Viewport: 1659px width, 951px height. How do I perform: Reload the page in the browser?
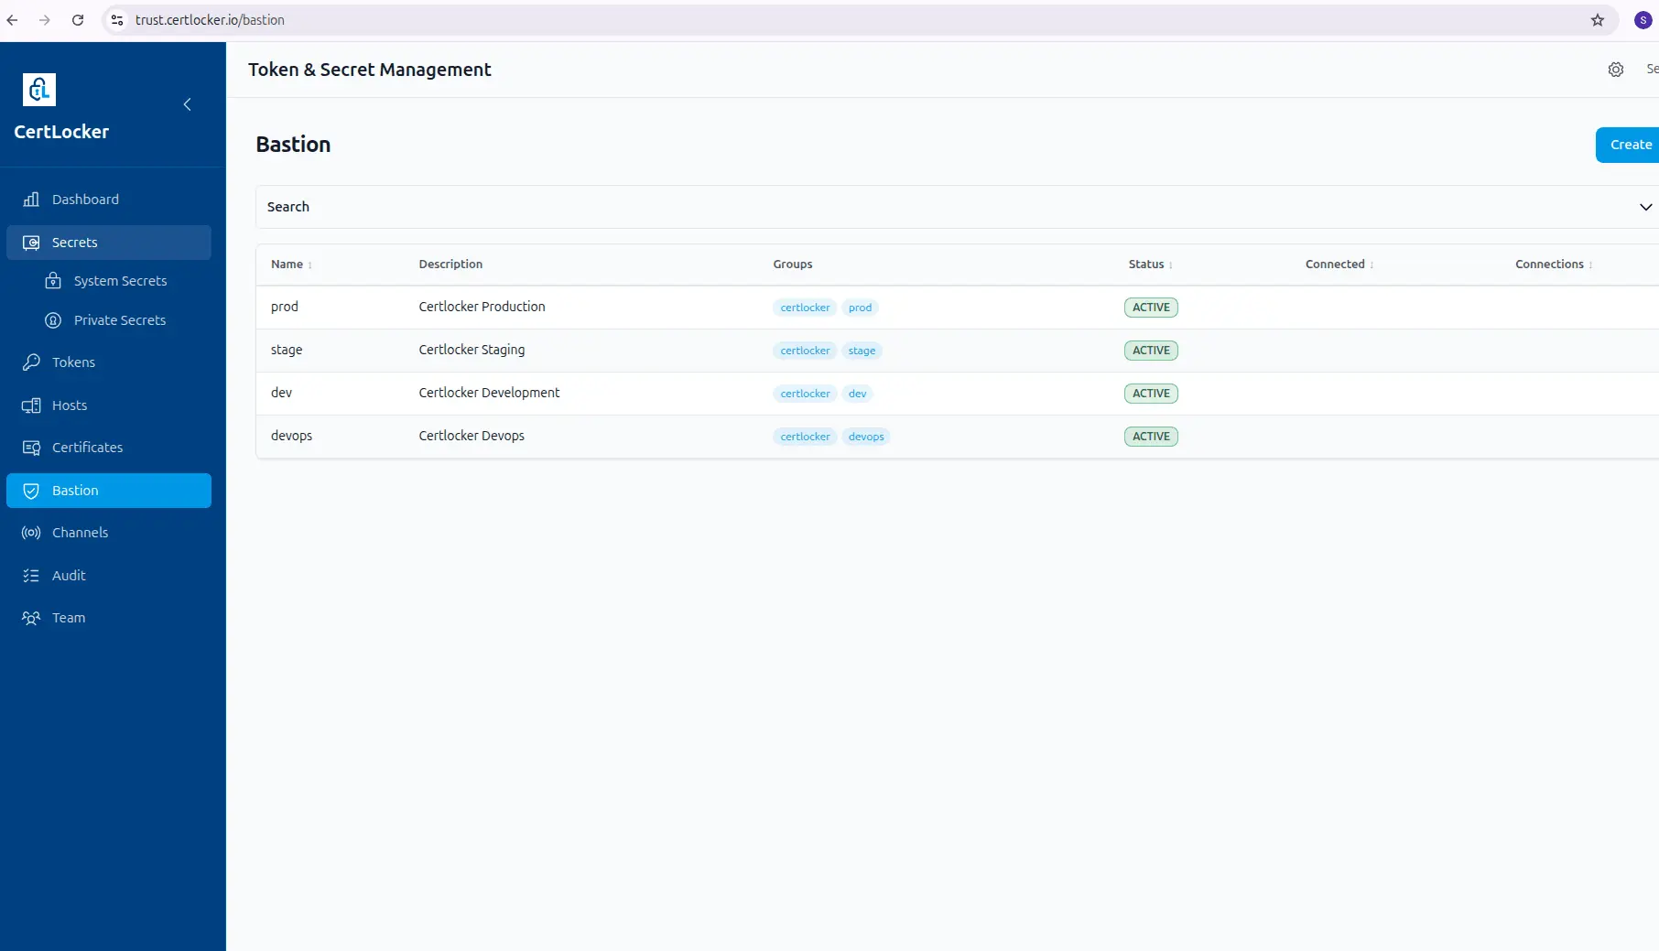click(78, 20)
